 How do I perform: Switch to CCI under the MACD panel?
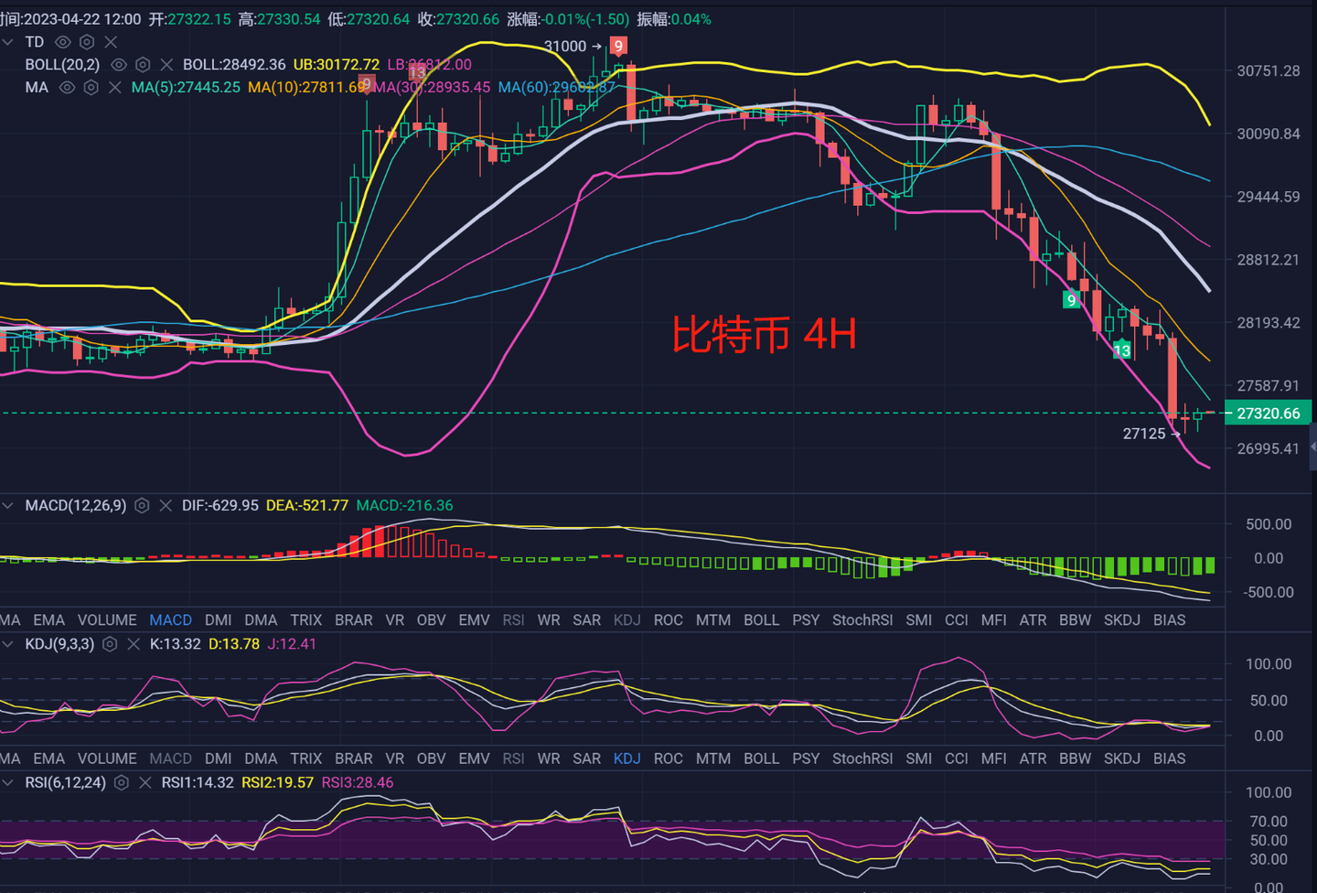pos(957,619)
